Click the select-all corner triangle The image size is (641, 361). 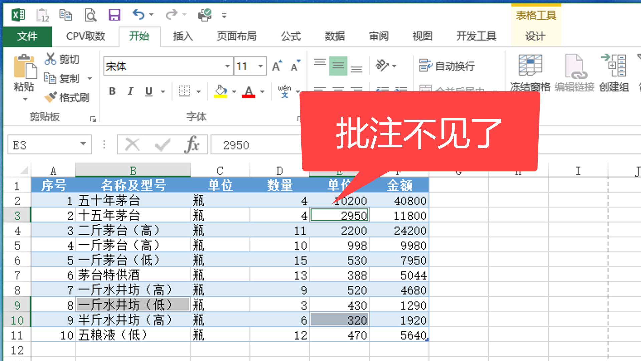[24, 170]
